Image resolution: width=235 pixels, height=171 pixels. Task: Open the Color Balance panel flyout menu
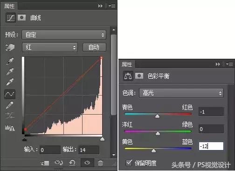point(229,64)
